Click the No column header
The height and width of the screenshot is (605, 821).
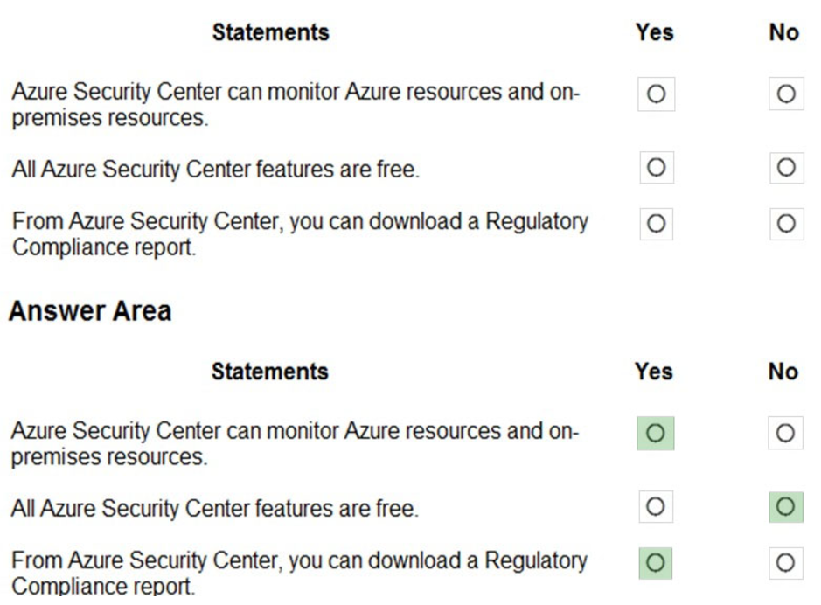[782, 31]
